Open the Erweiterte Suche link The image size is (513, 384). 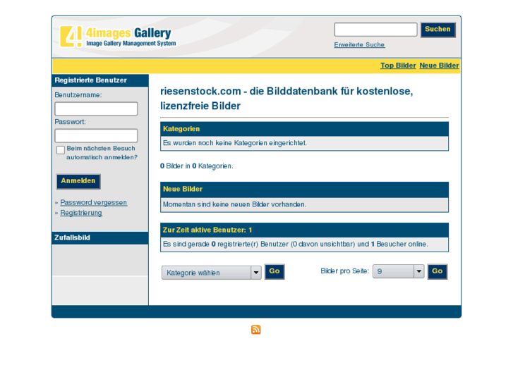click(359, 45)
